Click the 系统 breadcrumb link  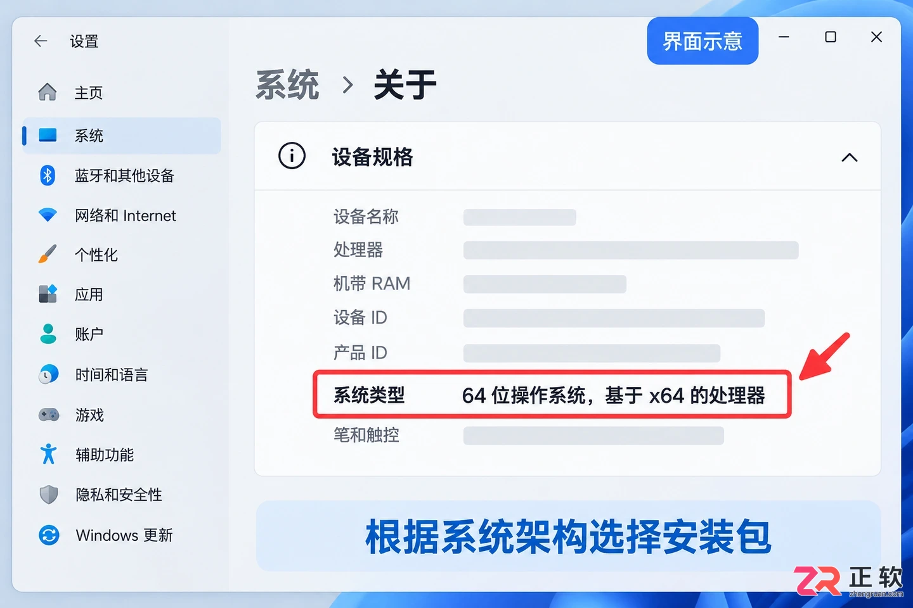(x=287, y=85)
